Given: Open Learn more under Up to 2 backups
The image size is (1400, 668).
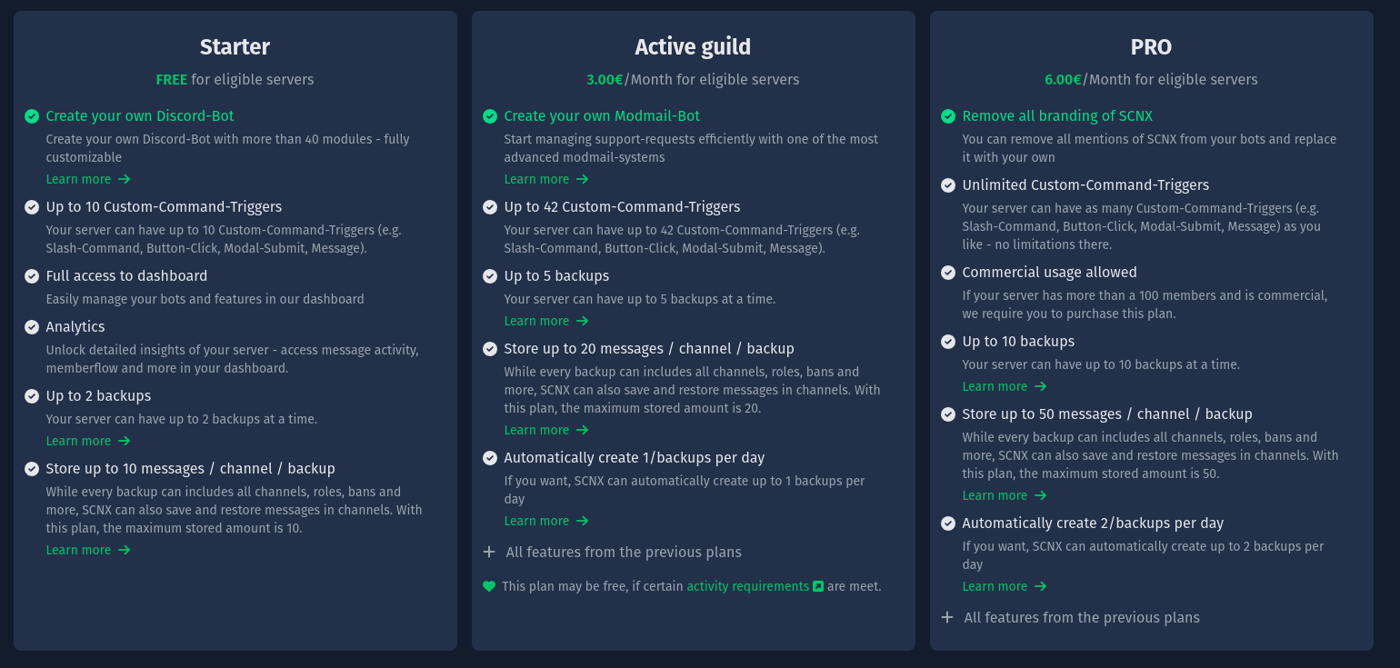Looking at the screenshot, I should point(88,441).
